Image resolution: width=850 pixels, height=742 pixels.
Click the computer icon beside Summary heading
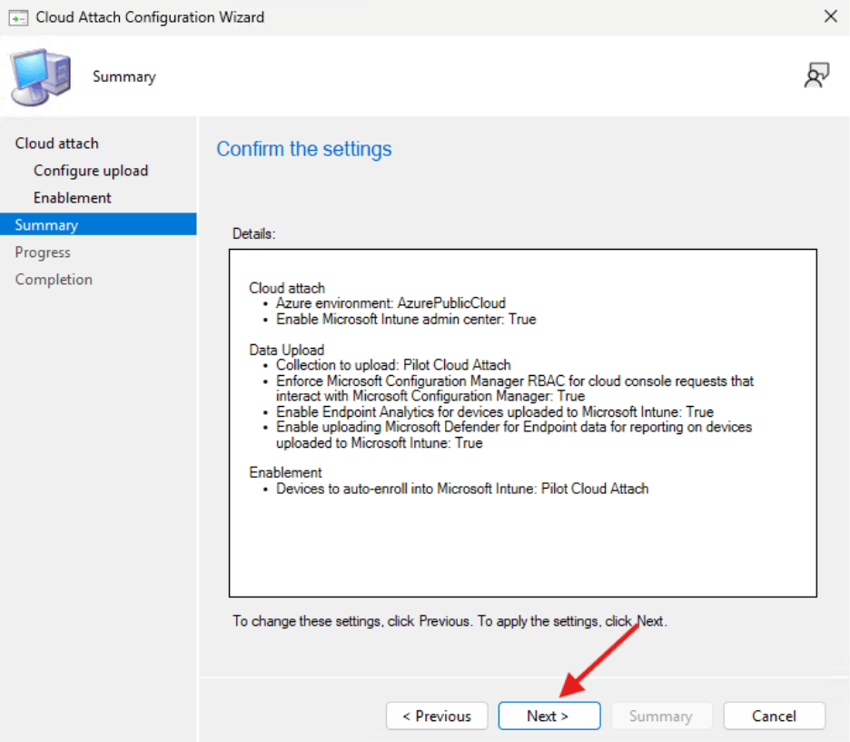(x=40, y=77)
